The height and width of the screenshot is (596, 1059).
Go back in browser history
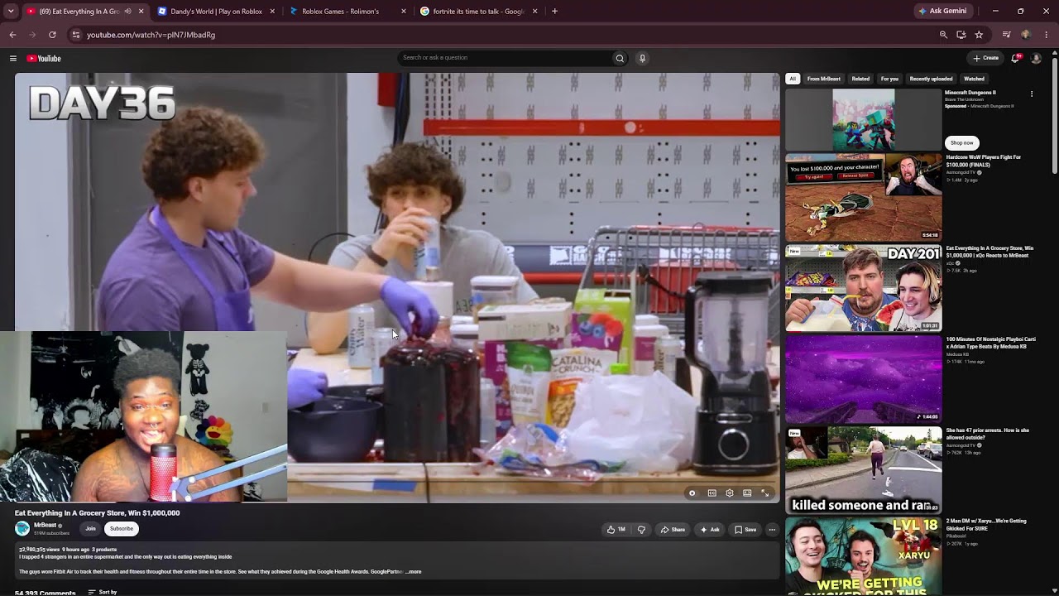point(12,35)
